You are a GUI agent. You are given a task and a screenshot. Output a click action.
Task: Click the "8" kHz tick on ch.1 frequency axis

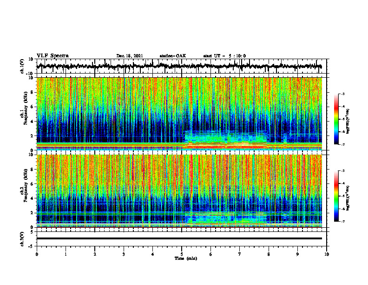pos(33,92)
